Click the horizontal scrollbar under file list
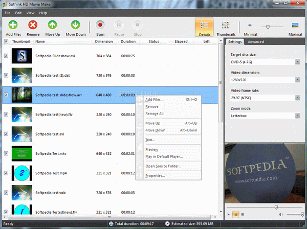The width and height of the screenshot is (307, 229). pos(109,217)
